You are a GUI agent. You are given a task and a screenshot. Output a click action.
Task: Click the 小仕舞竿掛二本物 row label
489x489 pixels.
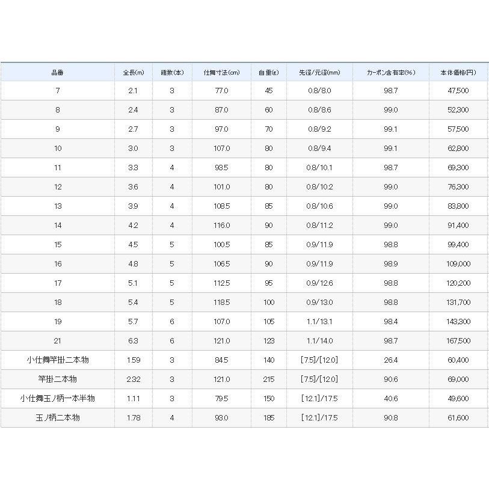tap(57, 360)
